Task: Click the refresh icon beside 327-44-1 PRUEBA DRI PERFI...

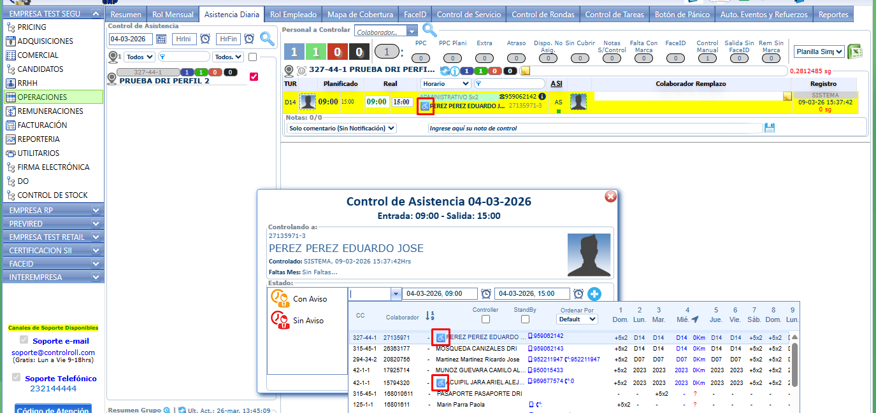Action: click(445, 71)
